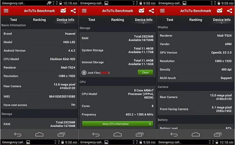Tap CPU Model Hisilicon Kirin 920 row

39,59
